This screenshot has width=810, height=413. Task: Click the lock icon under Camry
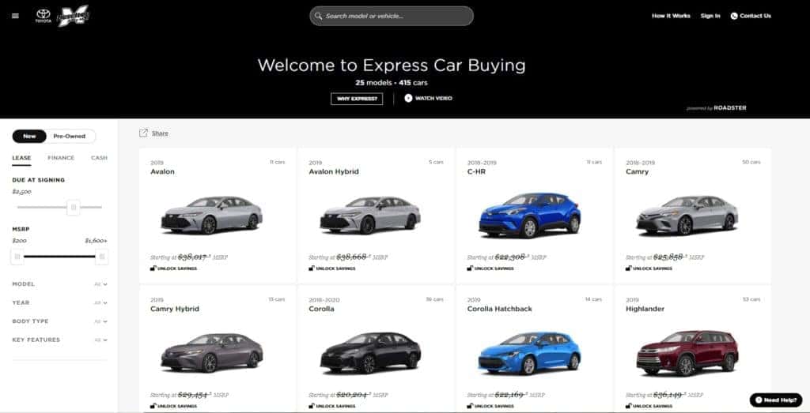[629, 268]
